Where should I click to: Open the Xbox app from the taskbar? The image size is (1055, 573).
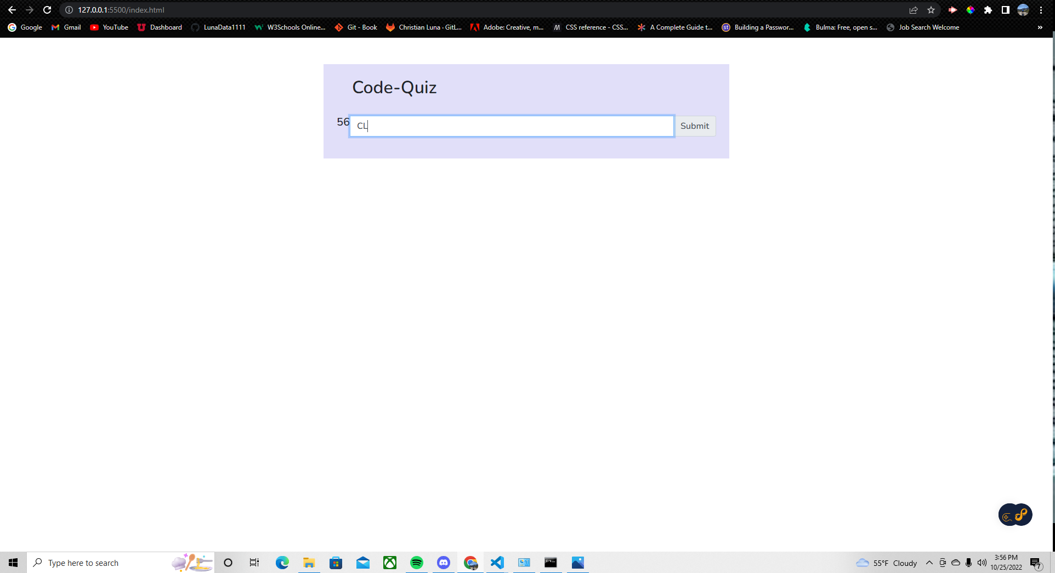point(390,562)
